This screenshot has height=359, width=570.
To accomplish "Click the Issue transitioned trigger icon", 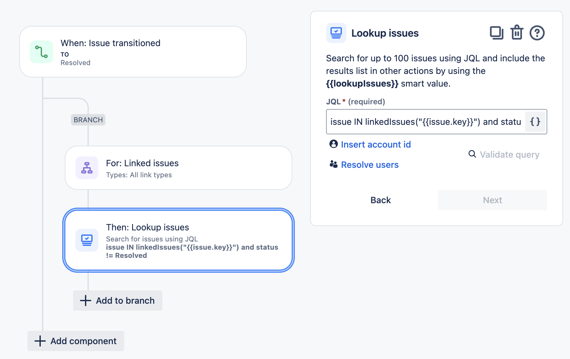I will (41, 52).
